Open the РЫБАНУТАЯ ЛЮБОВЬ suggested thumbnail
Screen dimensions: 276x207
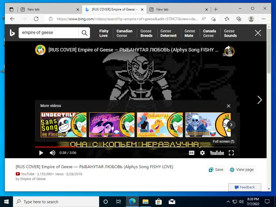[160, 125]
